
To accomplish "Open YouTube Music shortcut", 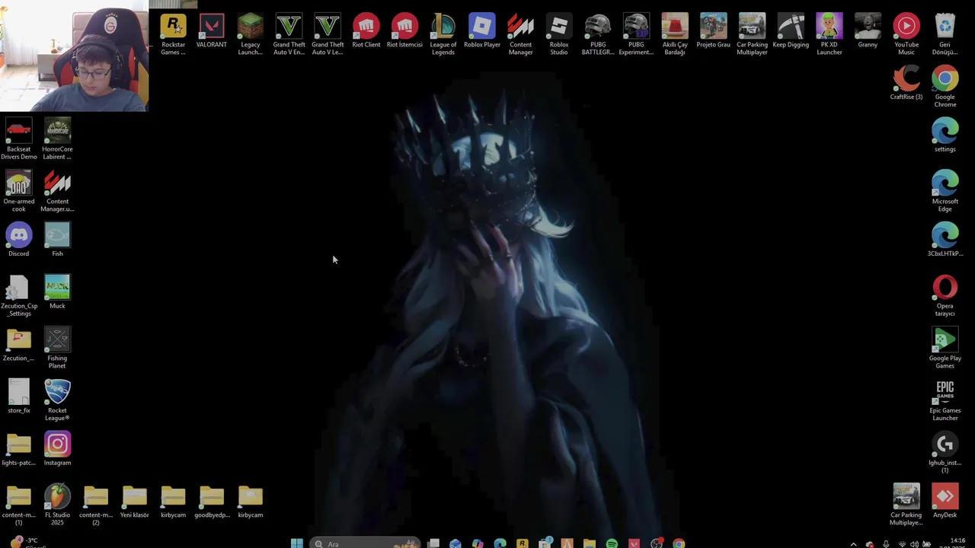I will tap(906, 34).
